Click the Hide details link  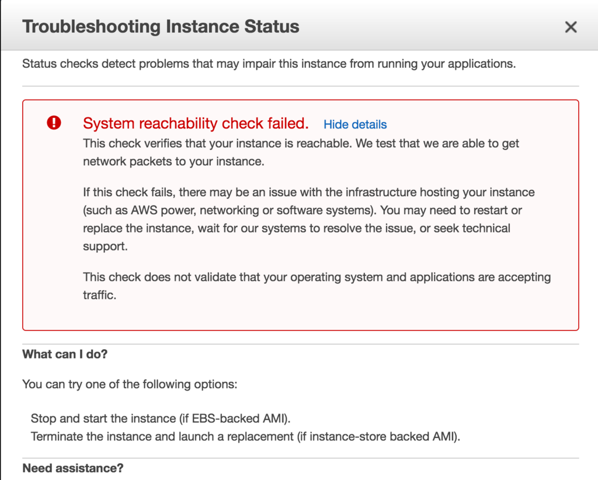[x=355, y=124]
